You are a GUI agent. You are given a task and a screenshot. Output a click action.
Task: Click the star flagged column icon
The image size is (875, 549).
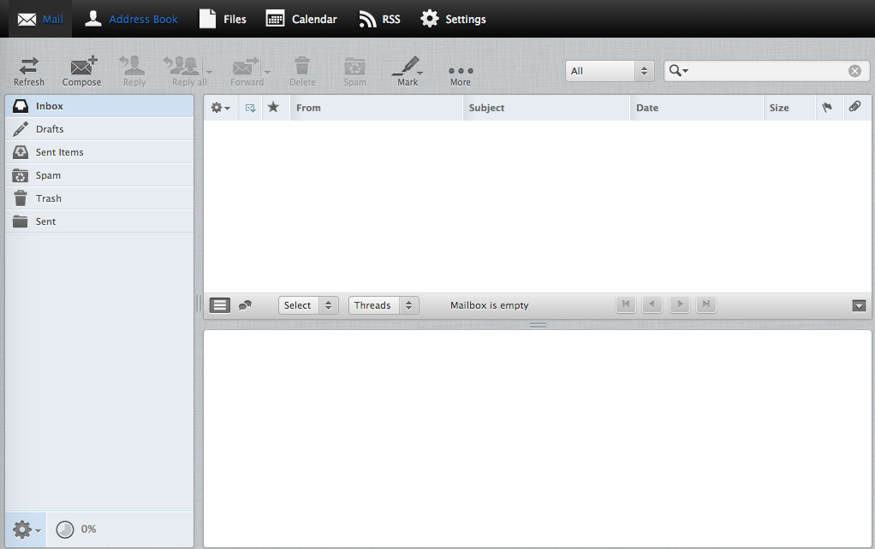tap(273, 108)
